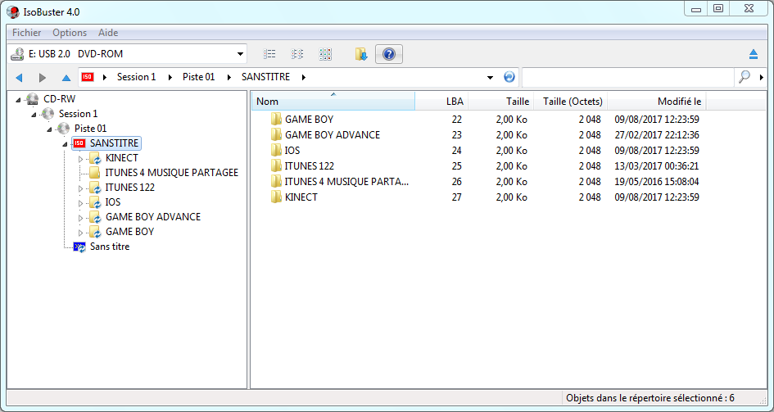Select ITUNES 4 MUSIQUE PARTA... in list

click(346, 182)
